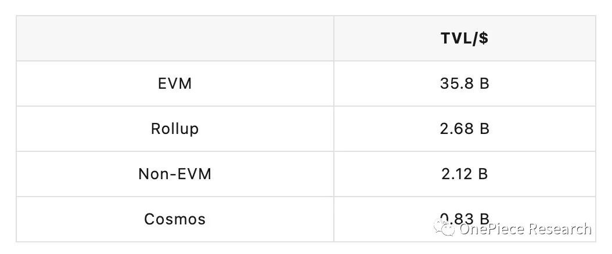Click the empty top-left header cell

[175, 38]
